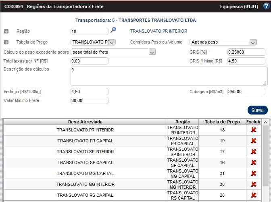Open the Tabela de Preço dropdown
271x202 pixels.
click(x=93, y=42)
